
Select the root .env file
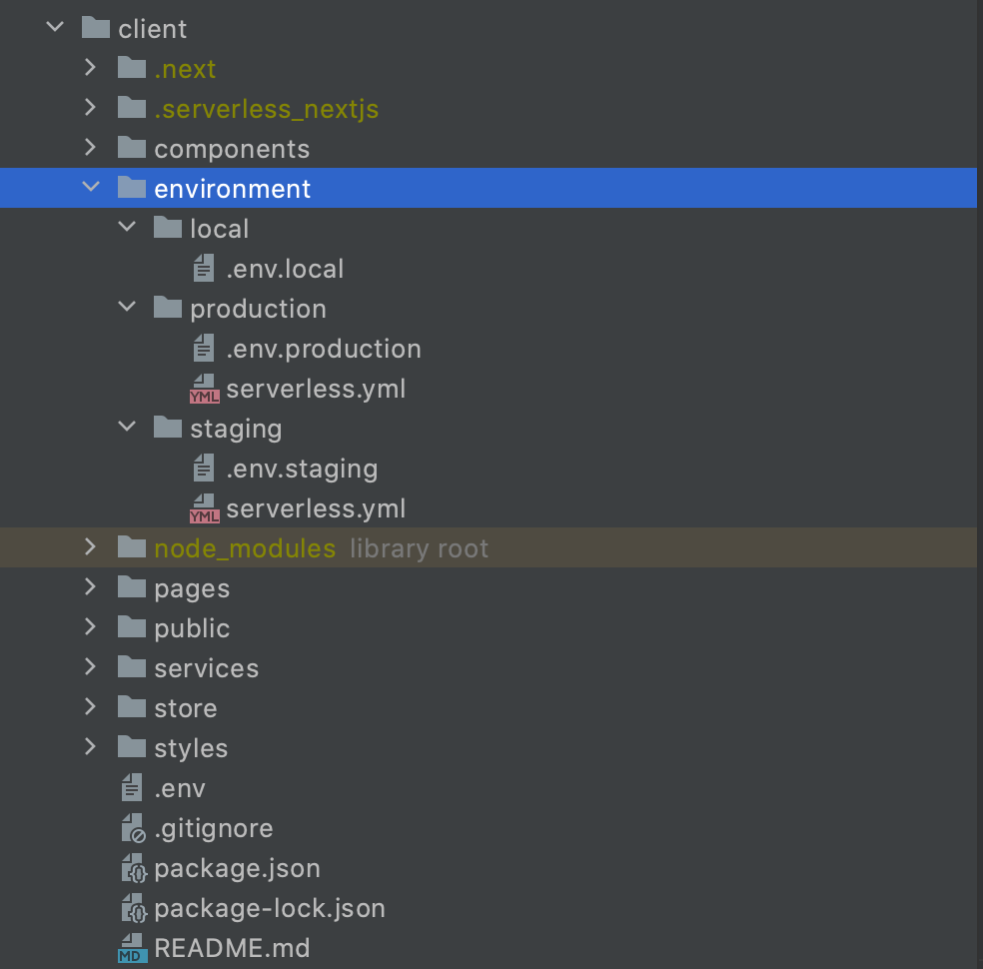tap(180, 788)
